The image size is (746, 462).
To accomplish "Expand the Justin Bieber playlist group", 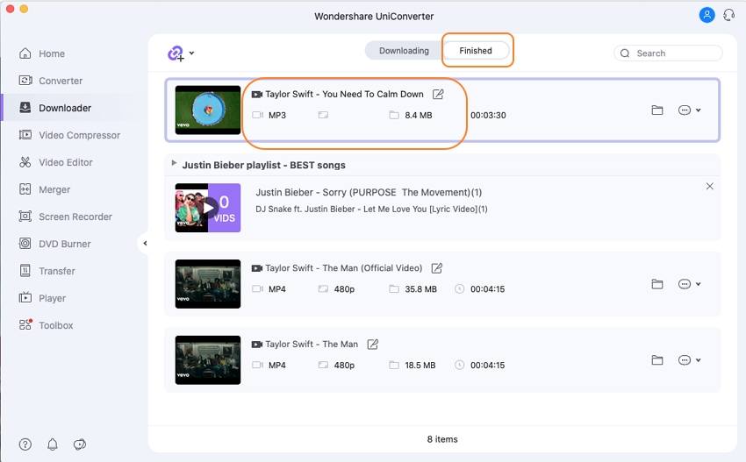I will coord(174,163).
